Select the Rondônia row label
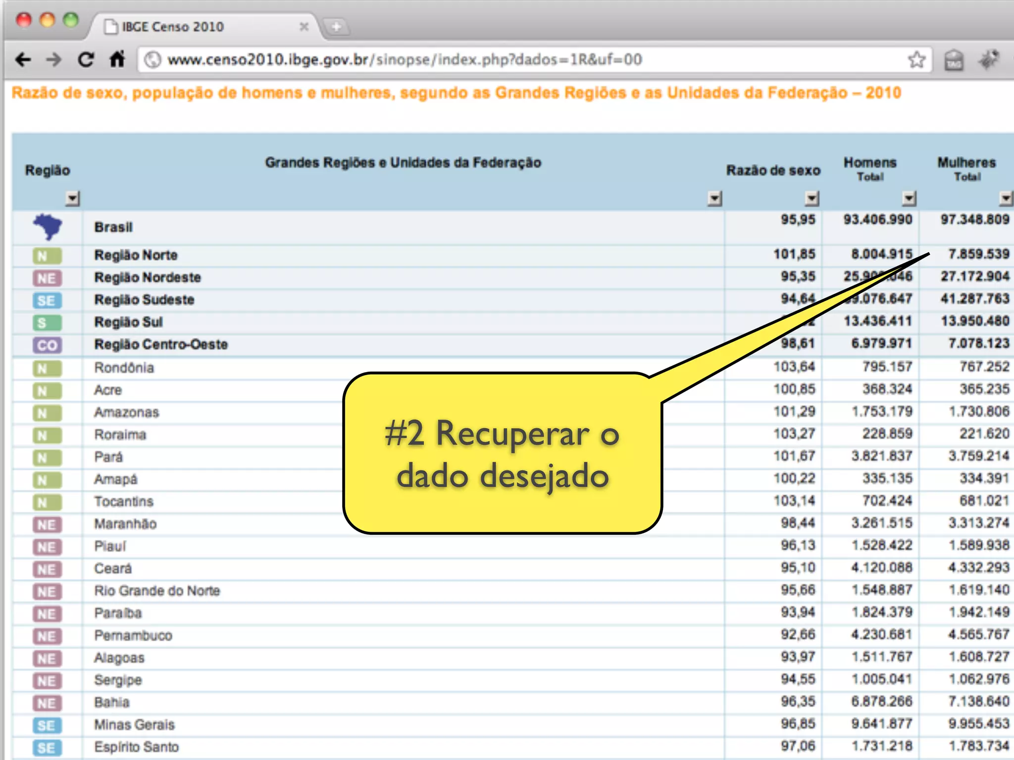1014x760 pixels. pyautogui.click(x=124, y=368)
